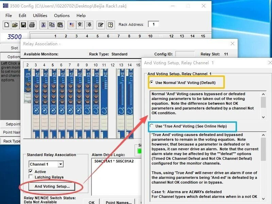Viewport: 272px width, 204px height.
Task: Open the Options menu
Action: coord(62,15)
